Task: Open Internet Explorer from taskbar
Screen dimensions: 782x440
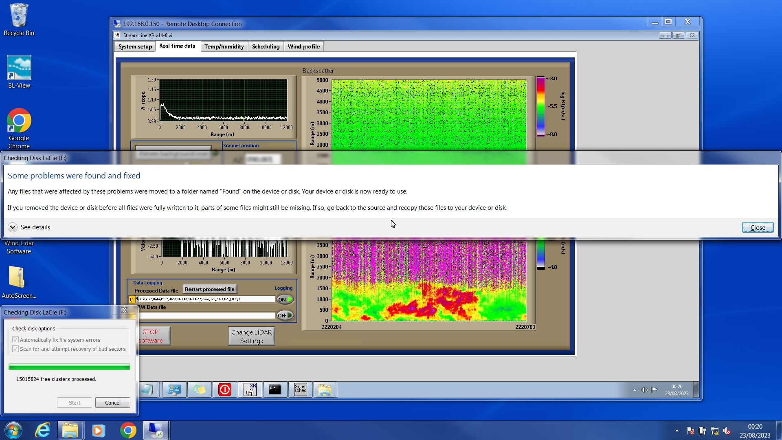Action: [x=42, y=430]
